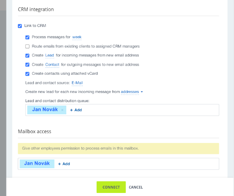234x196 pixels.
Task: Open the Contact entity type selector
Action: pyautogui.click(x=52, y=64)
